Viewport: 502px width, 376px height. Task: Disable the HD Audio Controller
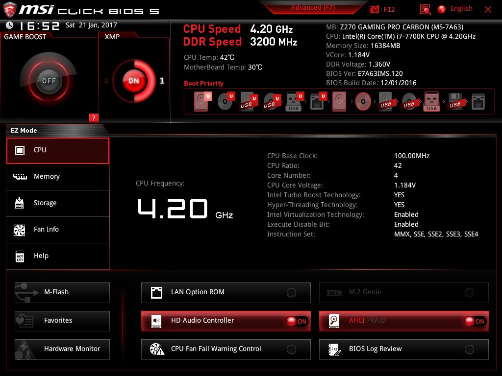(x=226, y=321)
